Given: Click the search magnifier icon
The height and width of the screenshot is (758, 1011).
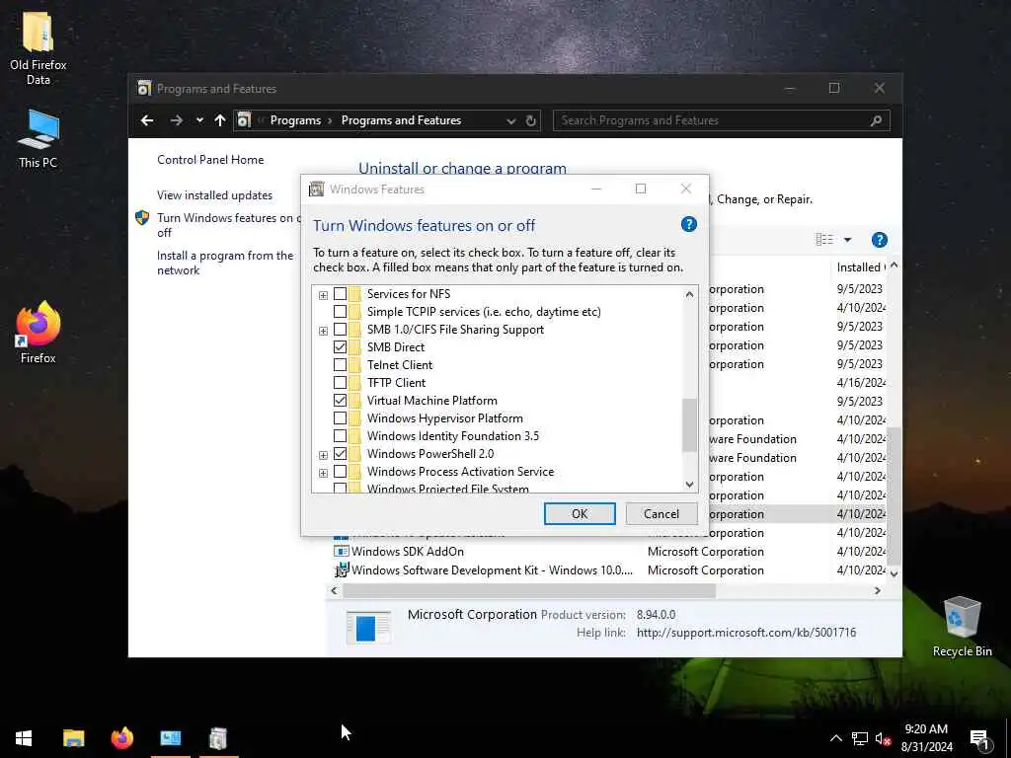Looking at the screenshot, I should pos(876,120).
